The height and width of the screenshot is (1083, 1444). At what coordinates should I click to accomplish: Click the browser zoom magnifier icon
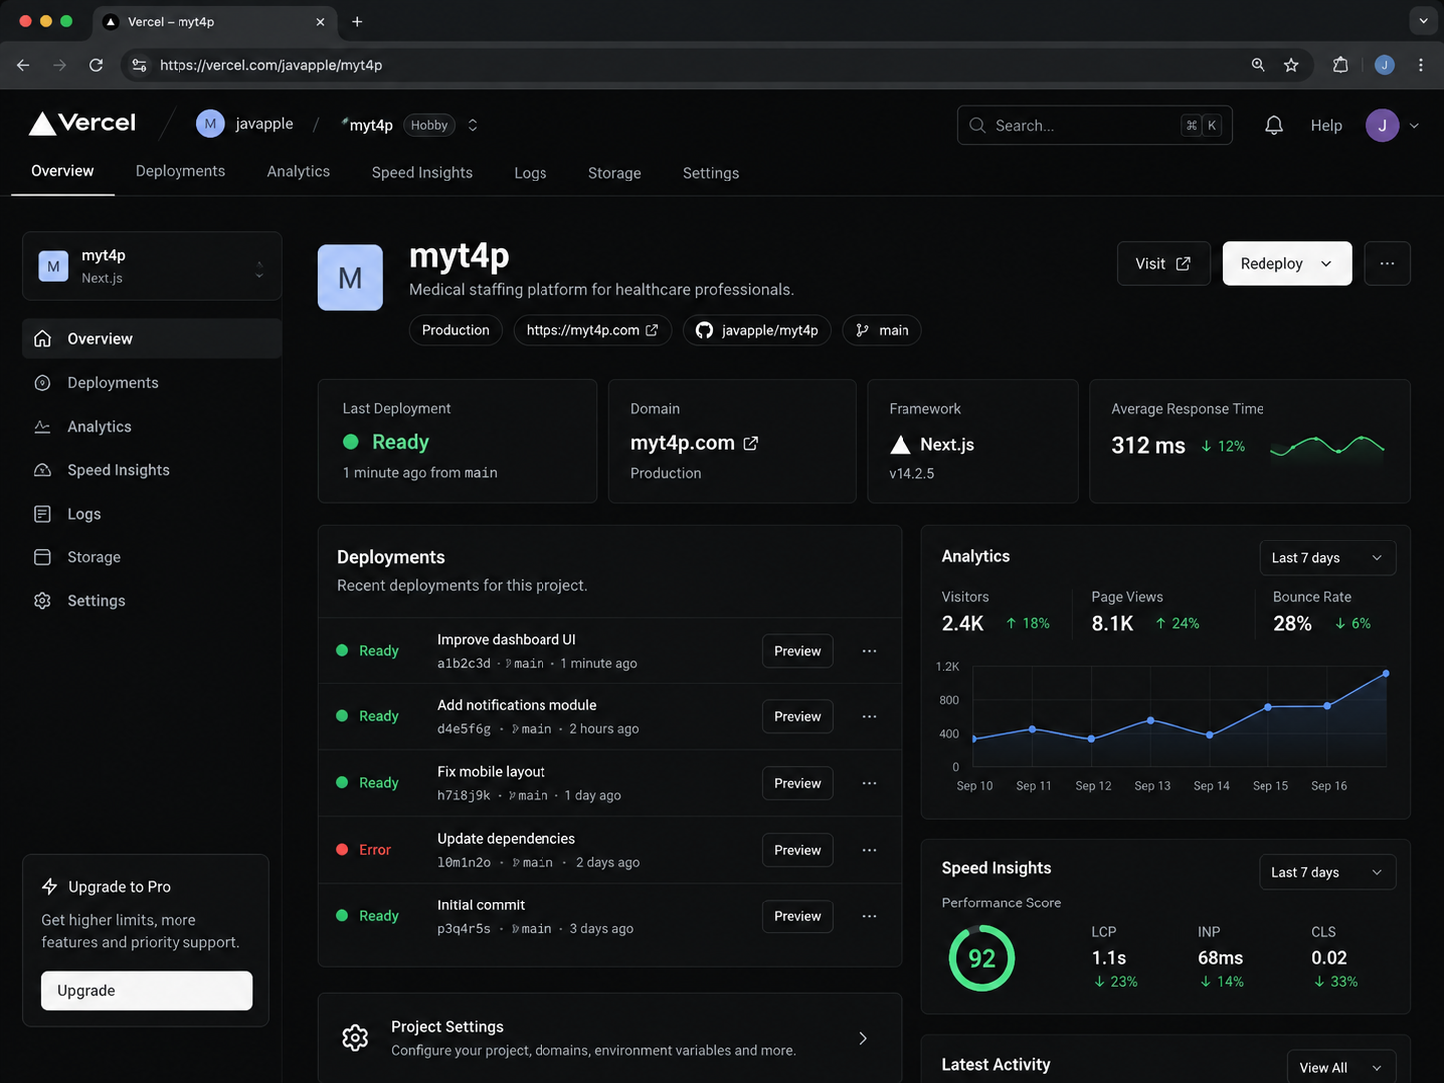pos(1258,65)
